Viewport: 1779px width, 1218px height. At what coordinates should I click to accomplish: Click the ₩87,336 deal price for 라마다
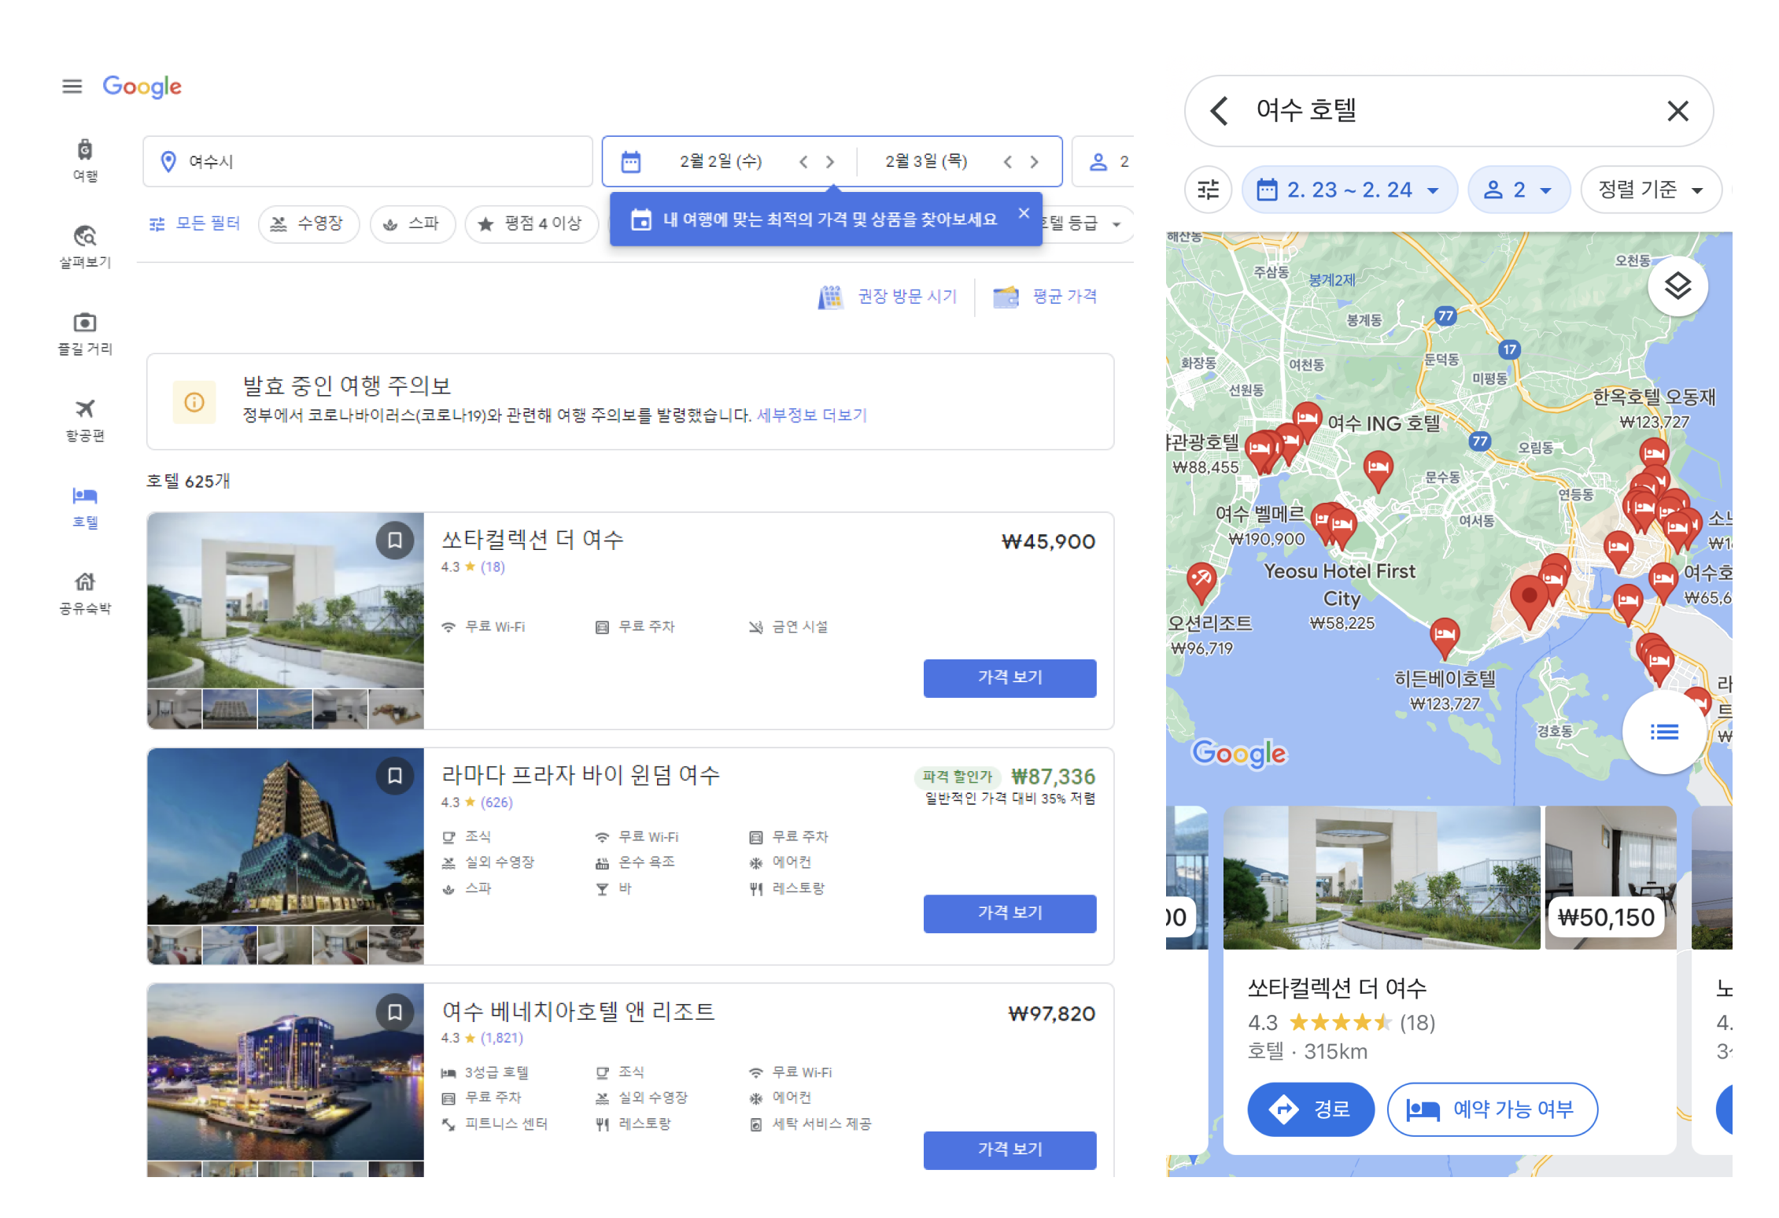coord(1053,777)
